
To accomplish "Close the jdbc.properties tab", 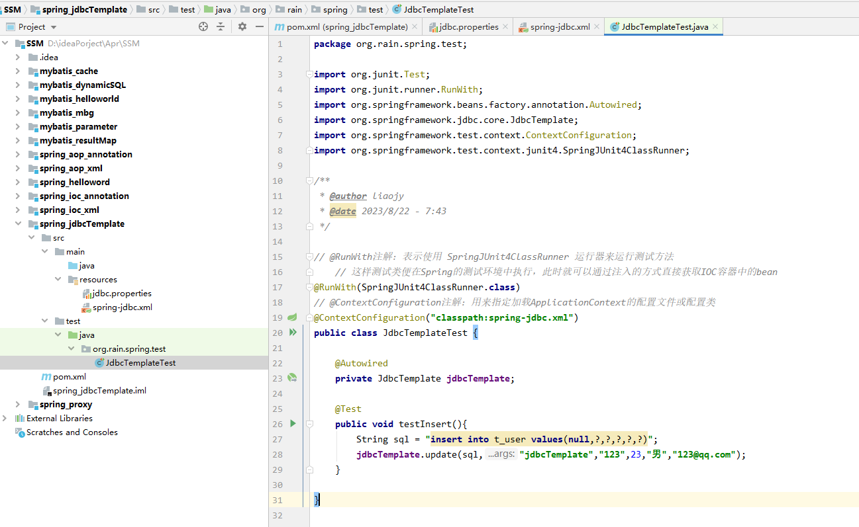I will (505, 27).
